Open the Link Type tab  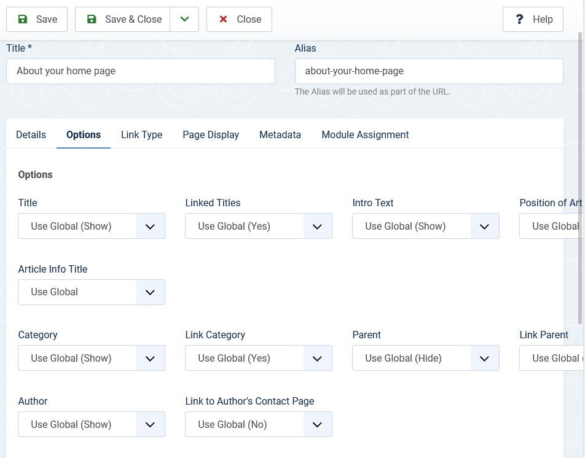141,134
